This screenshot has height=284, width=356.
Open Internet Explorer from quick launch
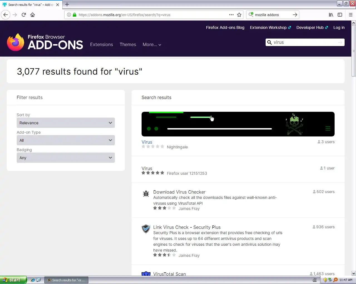point(33,280)
